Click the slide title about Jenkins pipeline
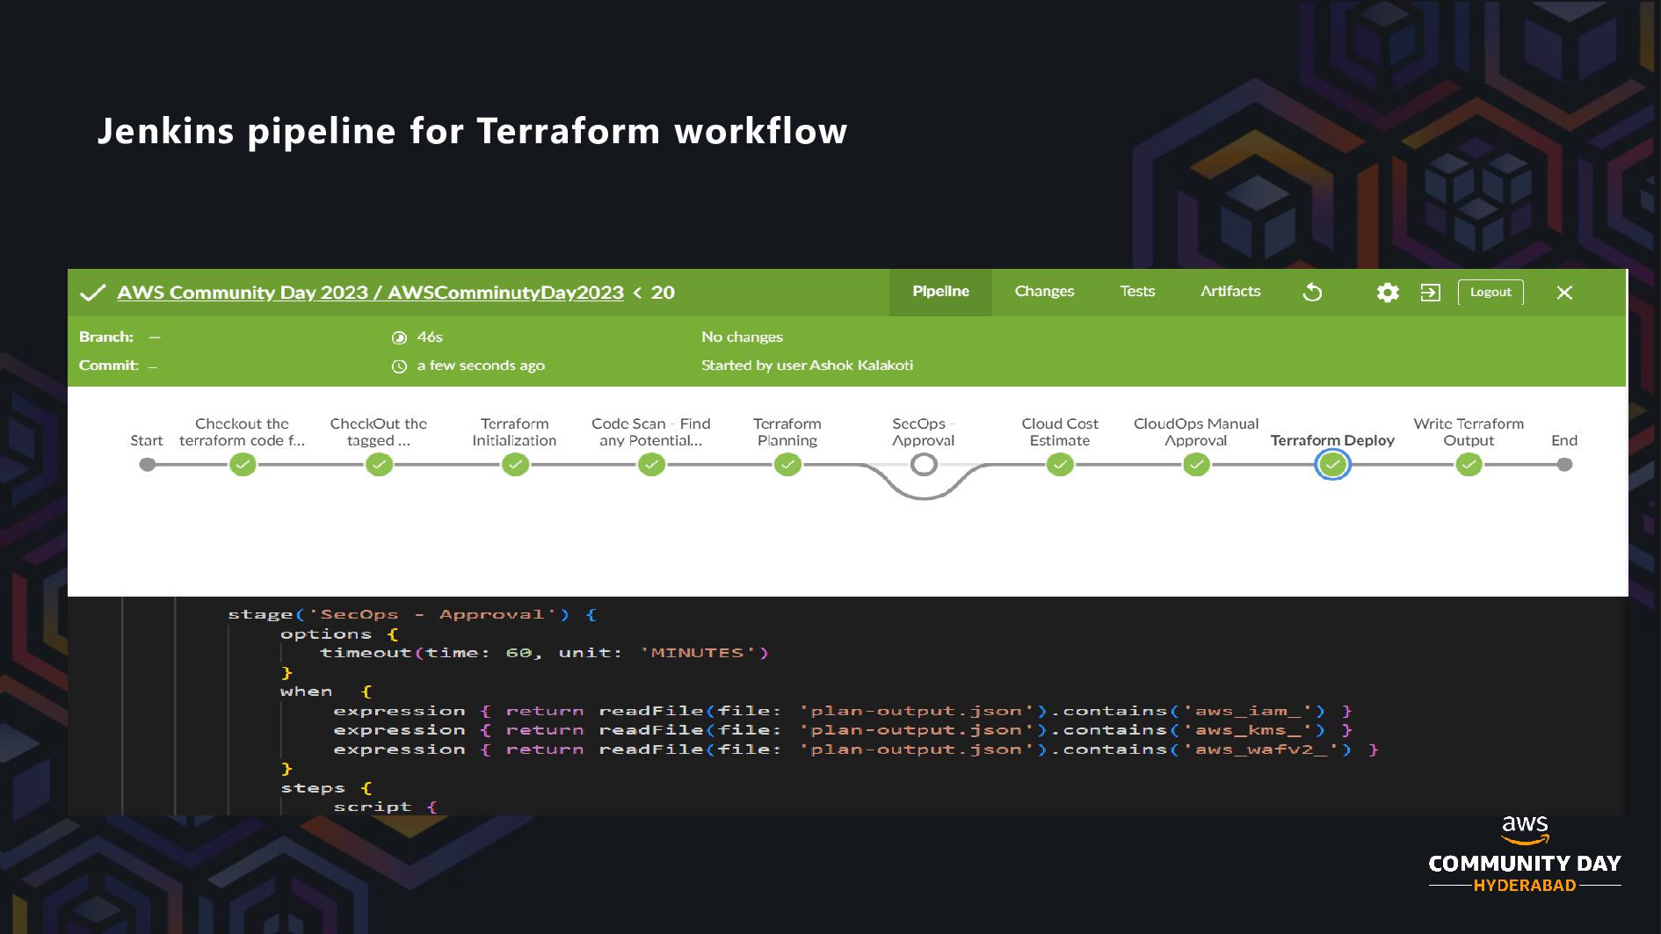This screenshot has height=934, width=1661. click(472, 131)
